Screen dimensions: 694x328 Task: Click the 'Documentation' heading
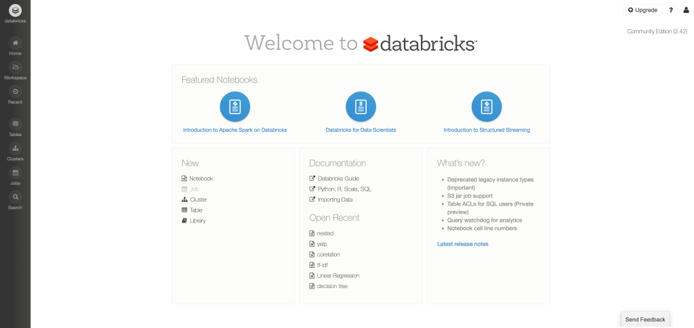[x=338, y=163]
